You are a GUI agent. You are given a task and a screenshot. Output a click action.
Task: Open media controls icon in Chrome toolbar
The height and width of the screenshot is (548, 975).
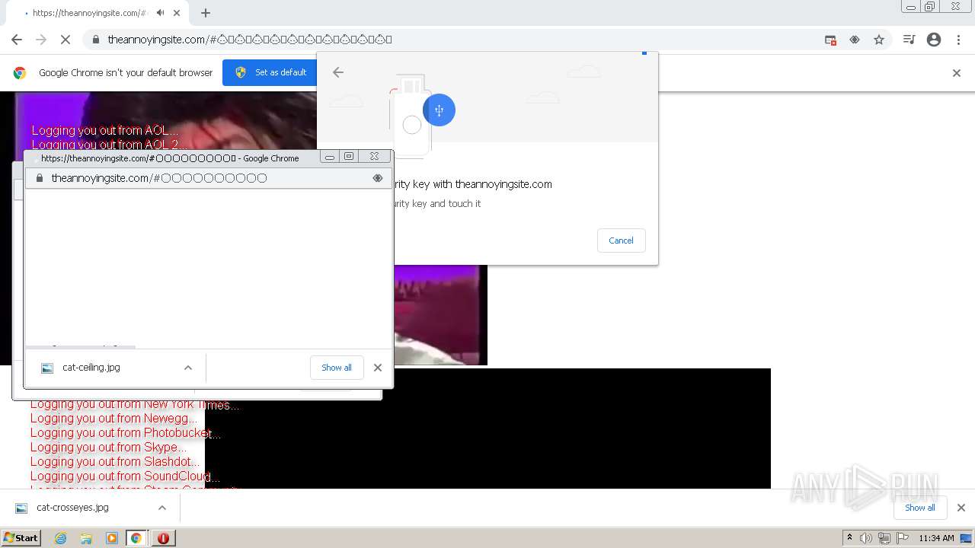point(909,40)
